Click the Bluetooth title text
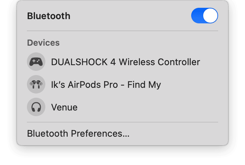 point(49,16)
